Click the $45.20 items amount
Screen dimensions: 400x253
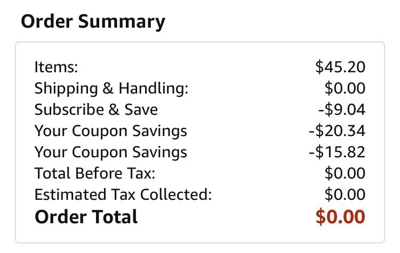340,67
